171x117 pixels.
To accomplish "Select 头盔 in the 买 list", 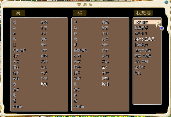I will (77, 61).
